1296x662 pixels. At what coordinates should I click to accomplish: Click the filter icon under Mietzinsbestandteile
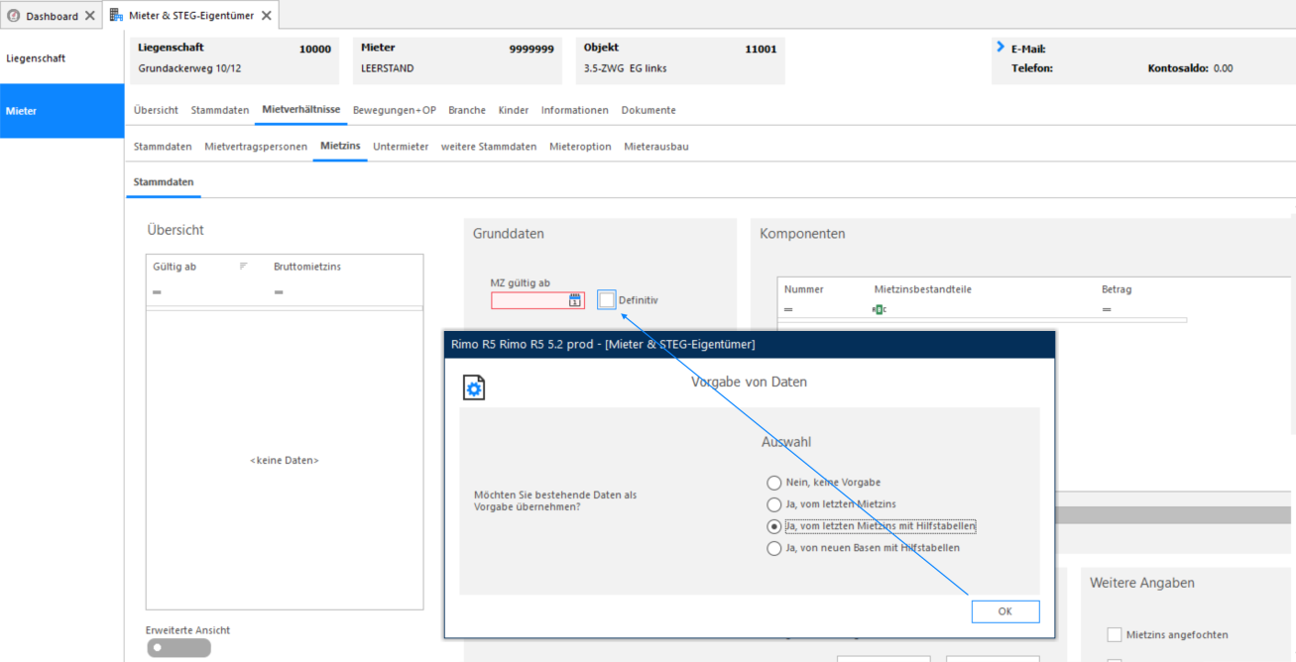pyautogui.click(x=879, y=310)
